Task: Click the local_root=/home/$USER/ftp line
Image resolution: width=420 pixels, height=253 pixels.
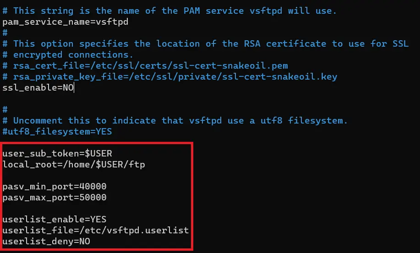Action: click(74, 164)
